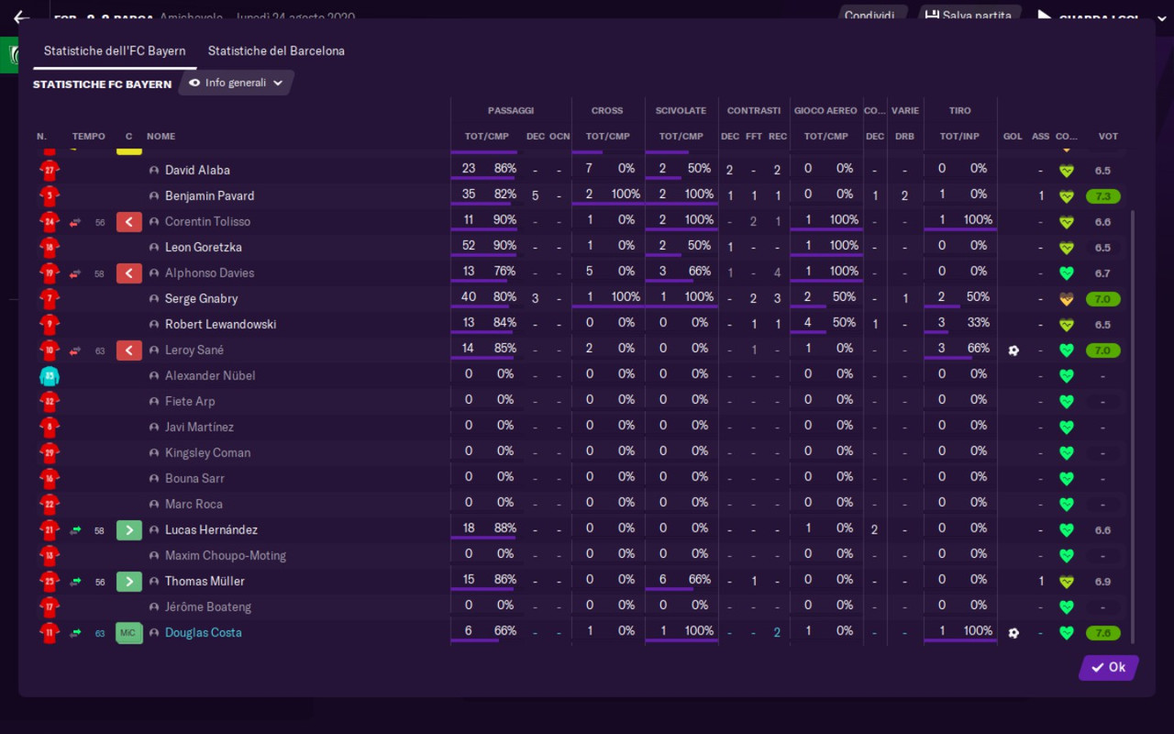Sort by the CROSS column header
The height and width of the screenshot is (734, 1174).
(x=607, y=110)
